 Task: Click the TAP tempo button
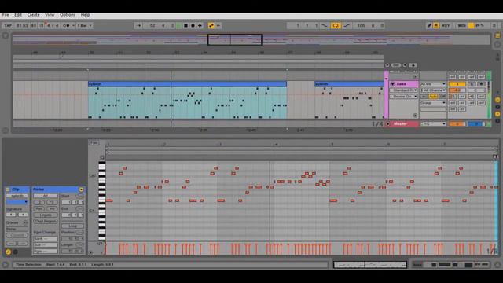(x=8, y=26)
